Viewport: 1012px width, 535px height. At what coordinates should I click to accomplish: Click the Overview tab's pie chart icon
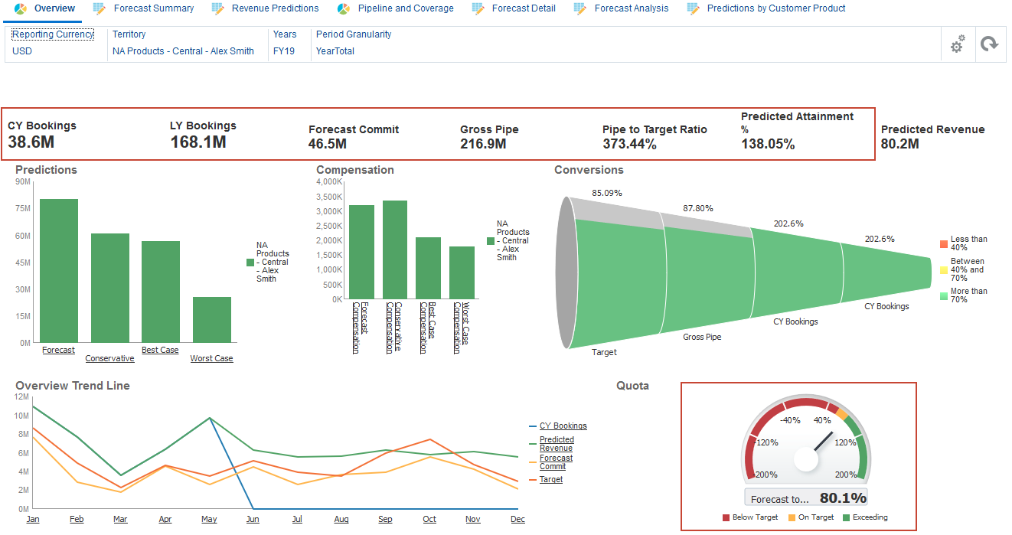tap(21, 8)
